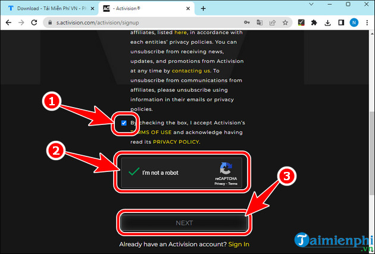The width and height of the screenshot is (375, 254).
Task: Open the TERMS OF USE link
Action: pos(151,133)
